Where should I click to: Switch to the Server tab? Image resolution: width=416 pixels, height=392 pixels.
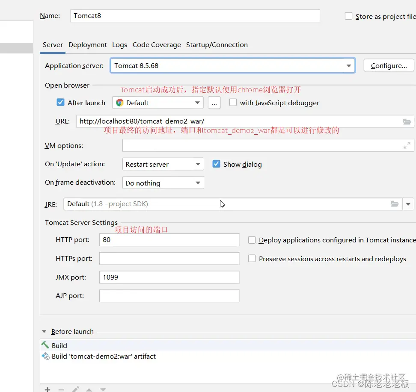pyautogui.click(x=53, y=45)
